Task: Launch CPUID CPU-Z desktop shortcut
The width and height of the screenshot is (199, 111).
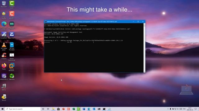Action: point(4,77)
